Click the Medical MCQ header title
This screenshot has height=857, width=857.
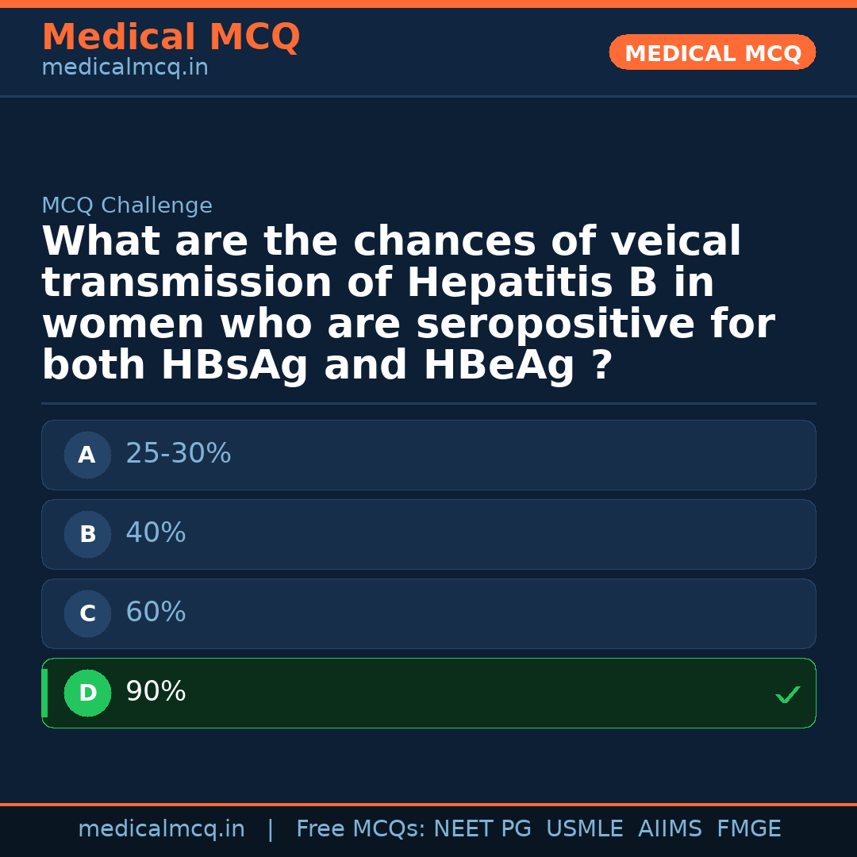coord(171,37)
